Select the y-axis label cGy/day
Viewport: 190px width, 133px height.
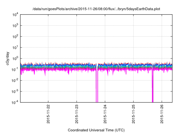[8, 58]
